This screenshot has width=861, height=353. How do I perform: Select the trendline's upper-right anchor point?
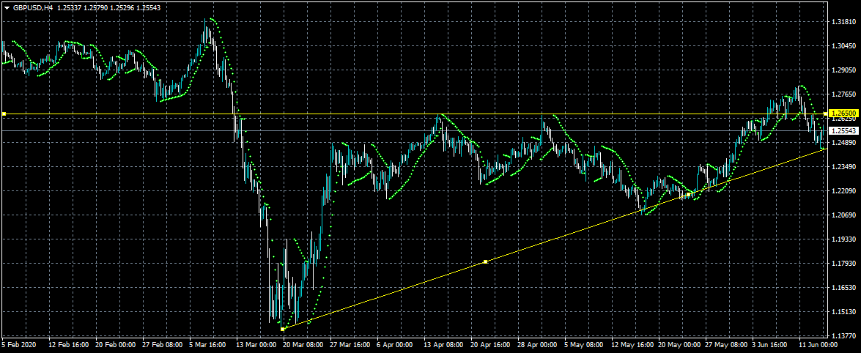689,194
